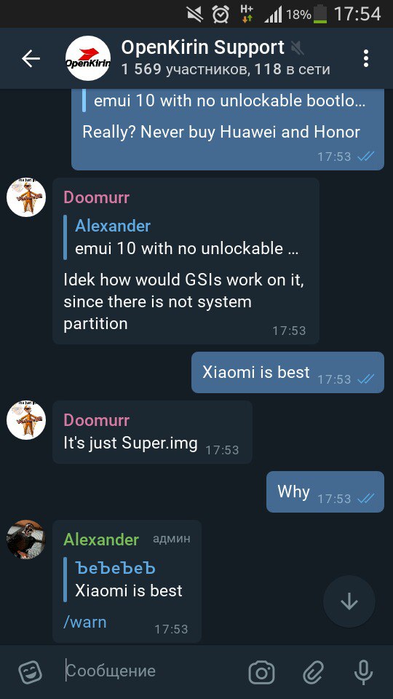Open the emoji sticker picker
Viewport: 393px width, 699px height.
tap(31, 672)
